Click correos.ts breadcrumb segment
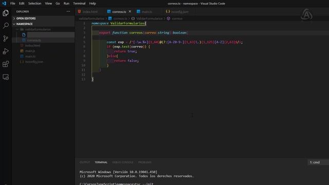Viewport: 329px width, 185px height. pos(120,18)
